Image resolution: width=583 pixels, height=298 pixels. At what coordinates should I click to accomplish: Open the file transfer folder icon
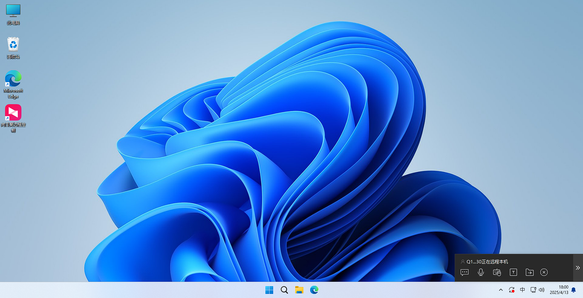(x=530, y=272)
